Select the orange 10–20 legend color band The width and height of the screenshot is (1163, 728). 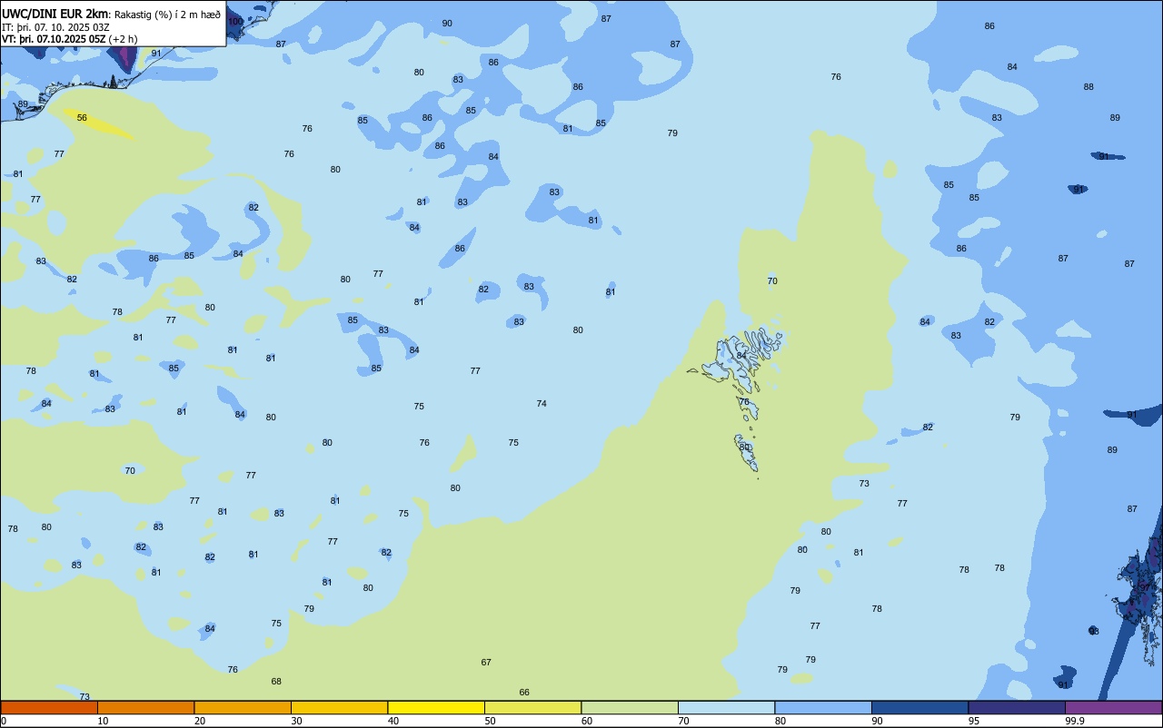(x=145, y=707)
